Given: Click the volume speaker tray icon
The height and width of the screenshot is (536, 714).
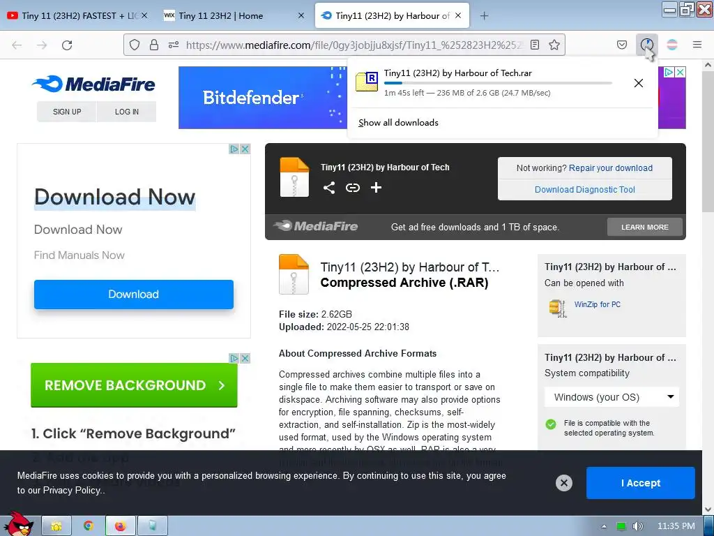Looking at the screenshot, I should click(637, 526).
